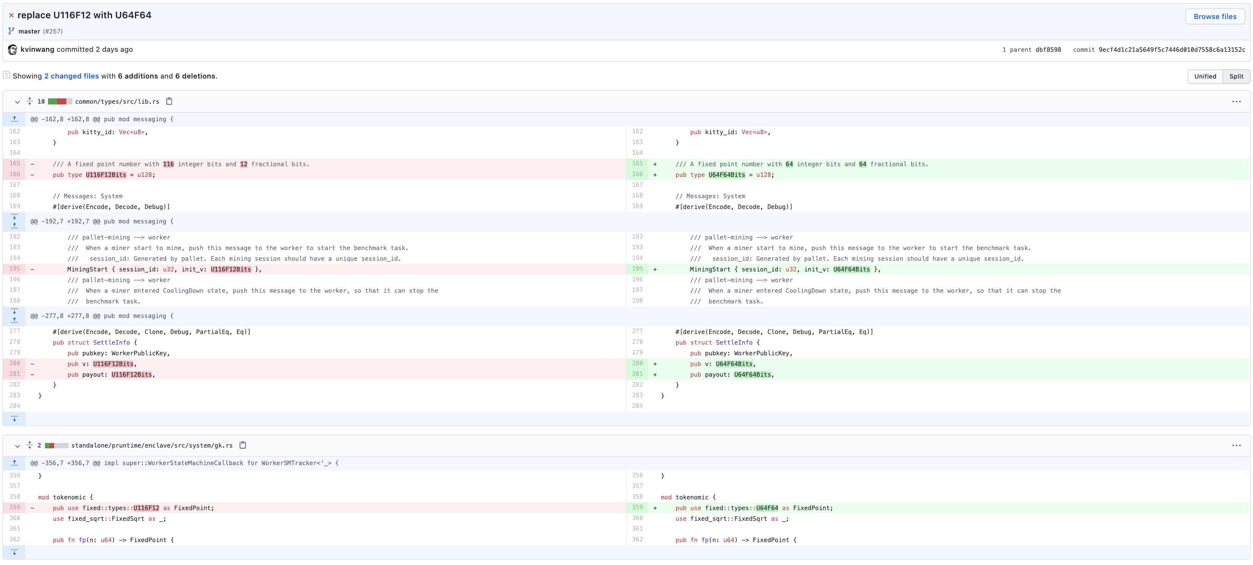
Task: Expand lines below line 362 in gk.rs
Action: (x=14, y=552)
